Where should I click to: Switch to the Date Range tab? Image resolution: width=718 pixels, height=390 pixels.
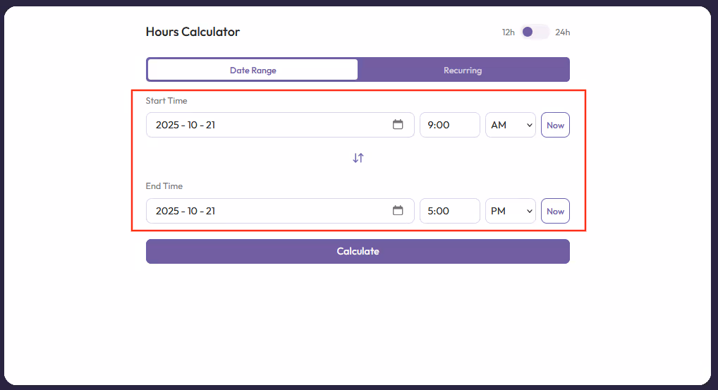(x=252, y=70)
